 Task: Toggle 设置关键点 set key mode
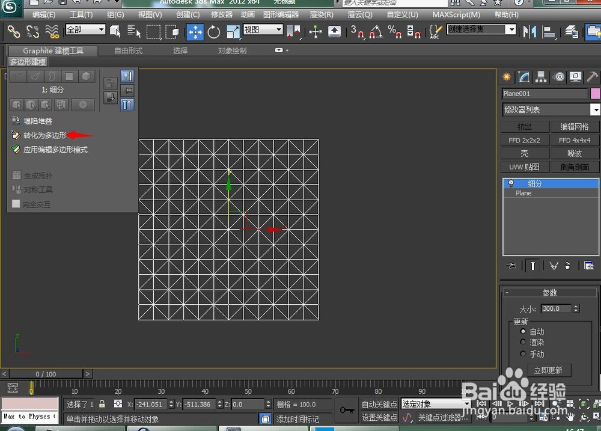coord(379,418)
